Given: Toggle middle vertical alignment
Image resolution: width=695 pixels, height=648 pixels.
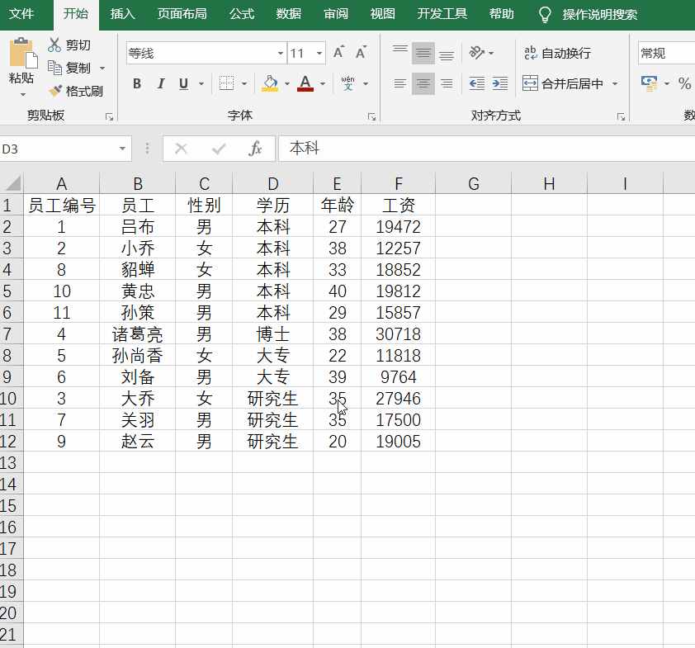Looking at the screenshot, I should (x=423, y=53).
